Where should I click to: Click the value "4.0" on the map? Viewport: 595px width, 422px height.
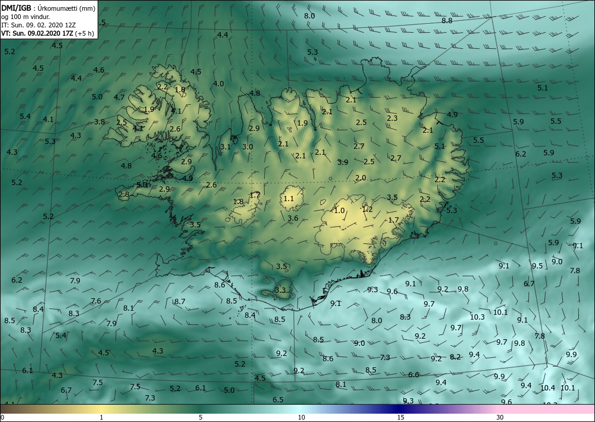coord(218,83)
